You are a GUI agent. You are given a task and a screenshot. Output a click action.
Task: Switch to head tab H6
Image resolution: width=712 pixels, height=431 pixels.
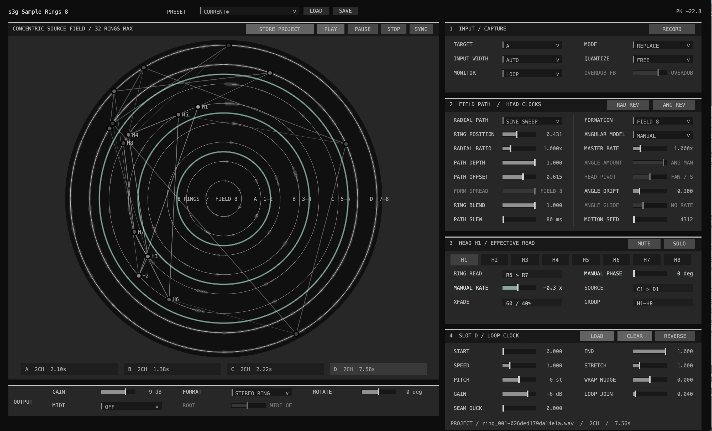pyautogui.click(x=616, y=260)
